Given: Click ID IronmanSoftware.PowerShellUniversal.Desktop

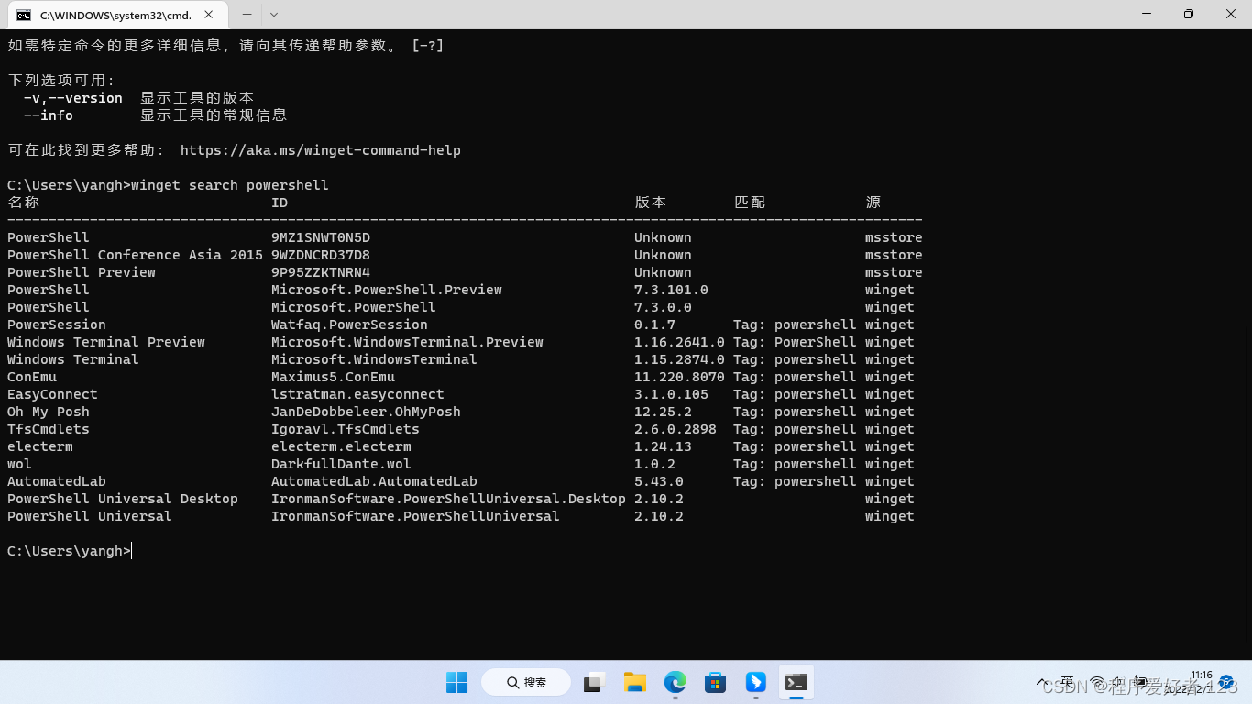Looking at the screenshot, I should click(x=448, y=499).
